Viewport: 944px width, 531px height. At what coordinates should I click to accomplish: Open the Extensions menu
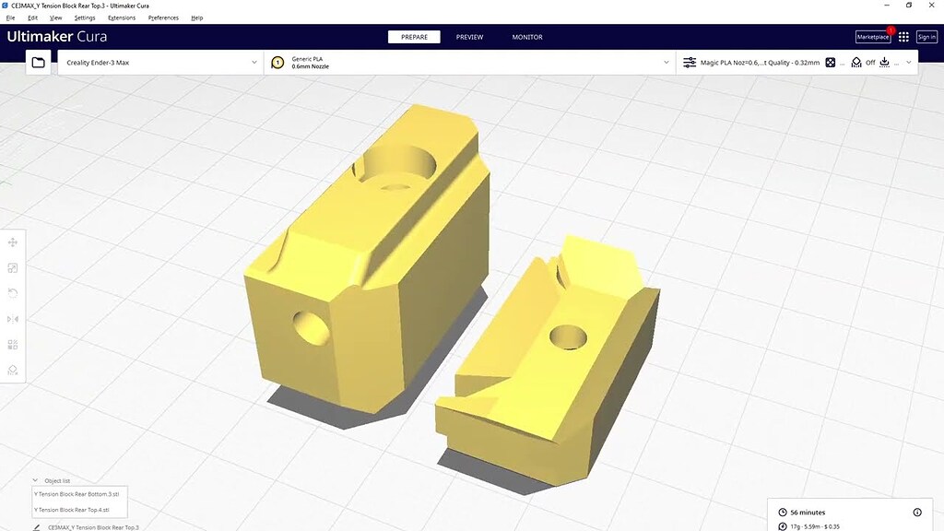tap(121, 17)
